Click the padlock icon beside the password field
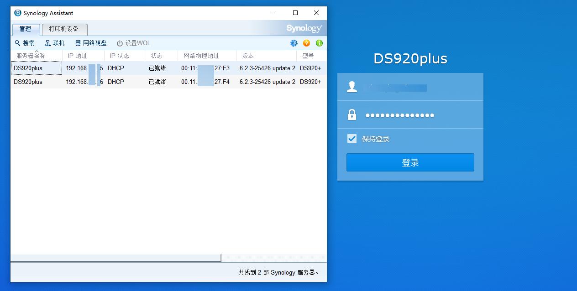The image size is (577, 291). 351,115
